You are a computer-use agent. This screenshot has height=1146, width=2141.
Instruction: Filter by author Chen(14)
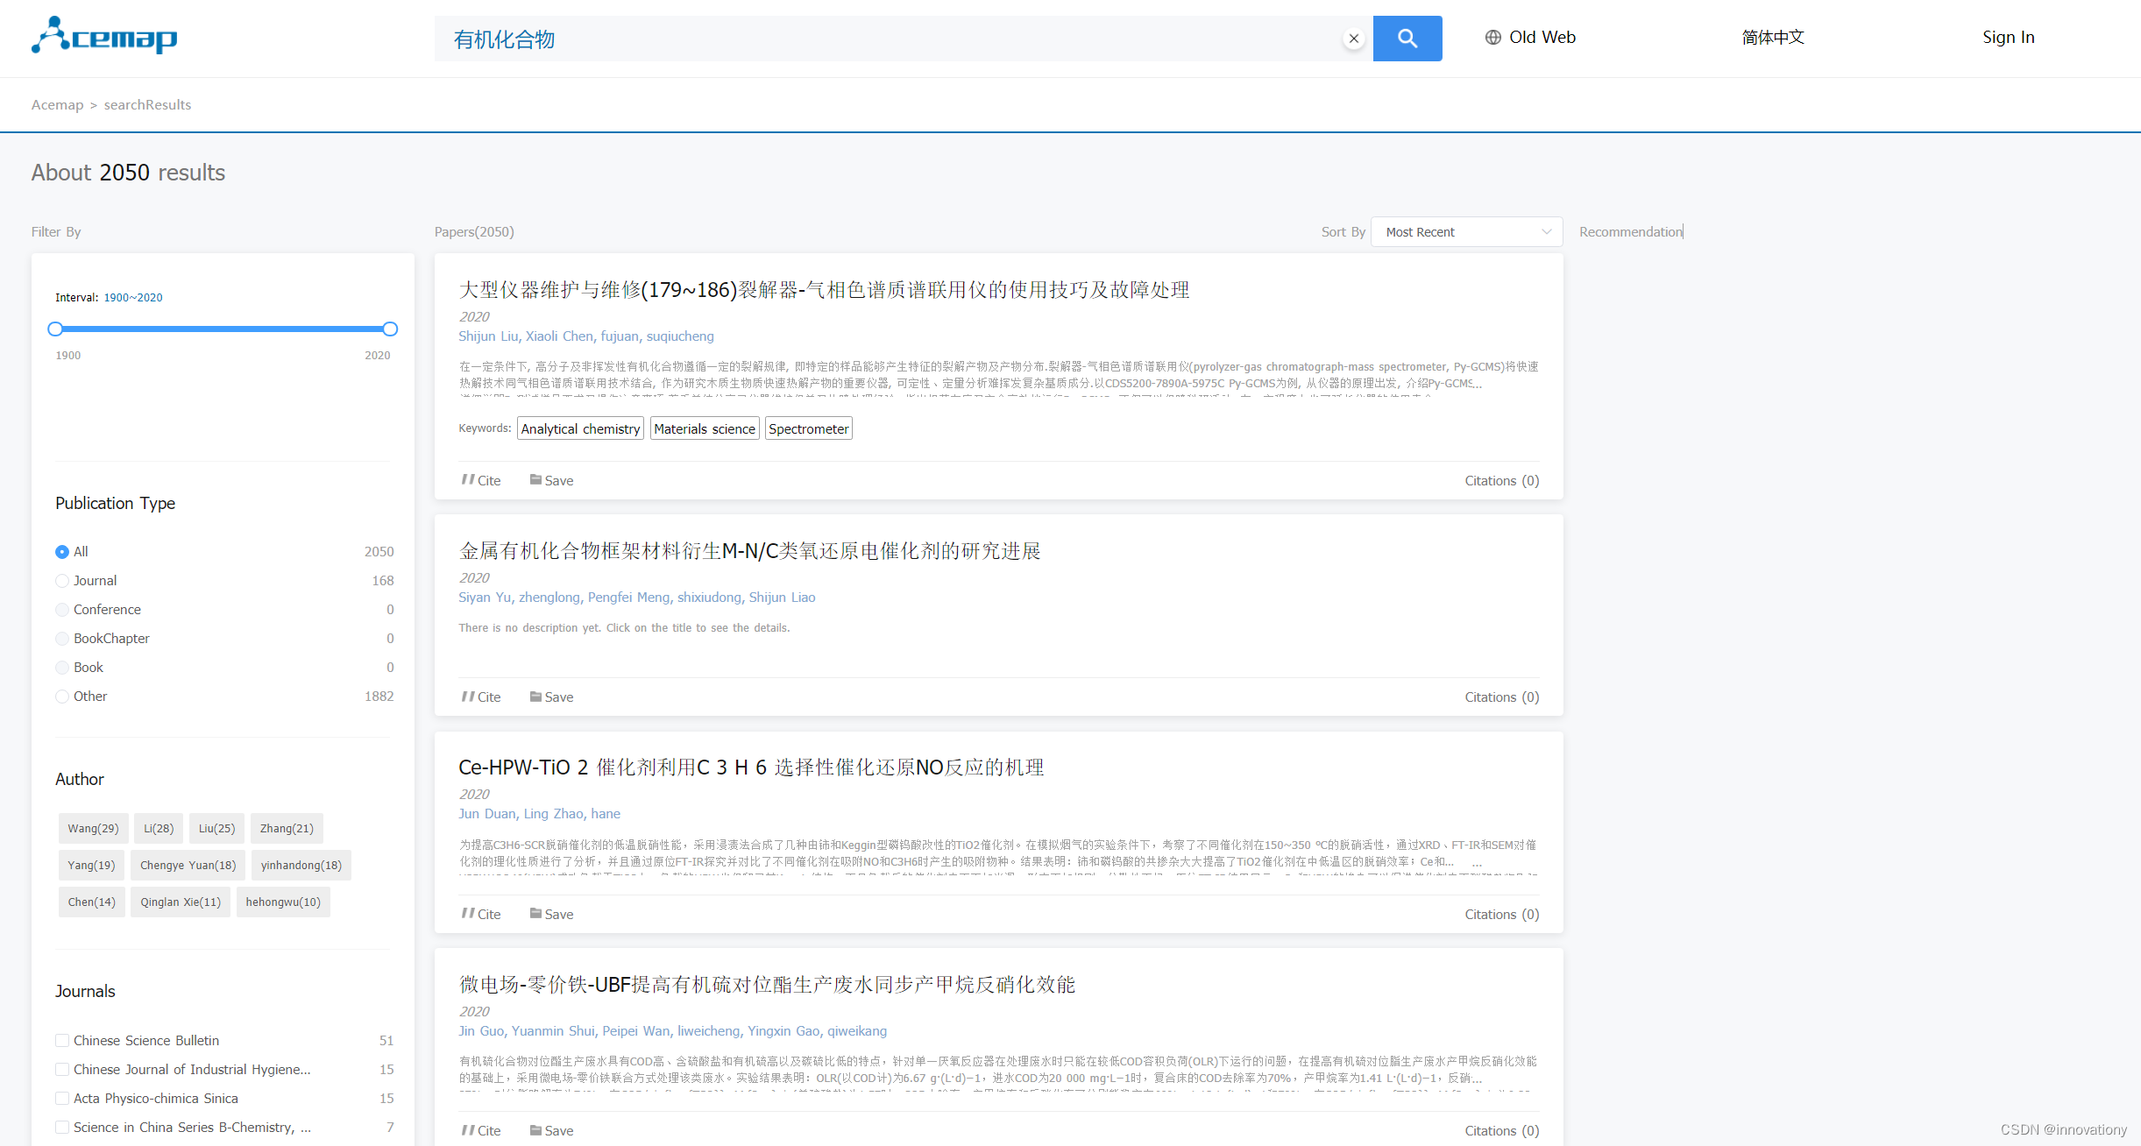tap(92, 902)
